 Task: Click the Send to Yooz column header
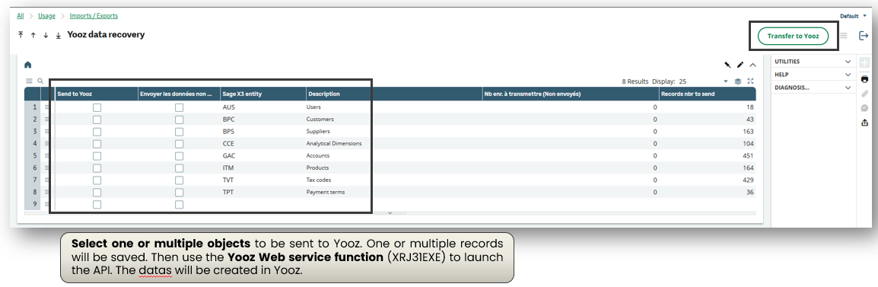[97, 94]
